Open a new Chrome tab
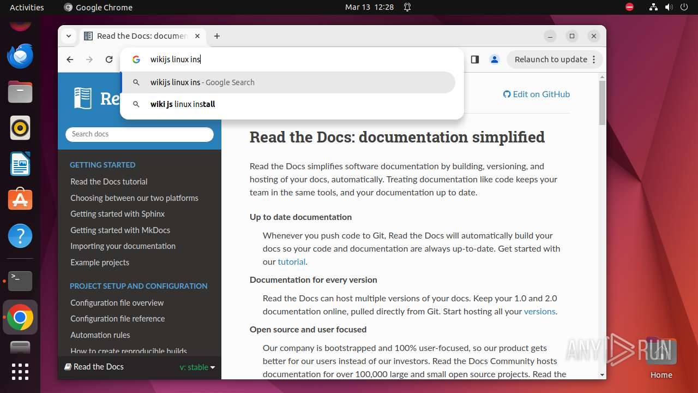The width and height of the screenshot is (698, 393). pyautogui.click(x=217, y=36)
